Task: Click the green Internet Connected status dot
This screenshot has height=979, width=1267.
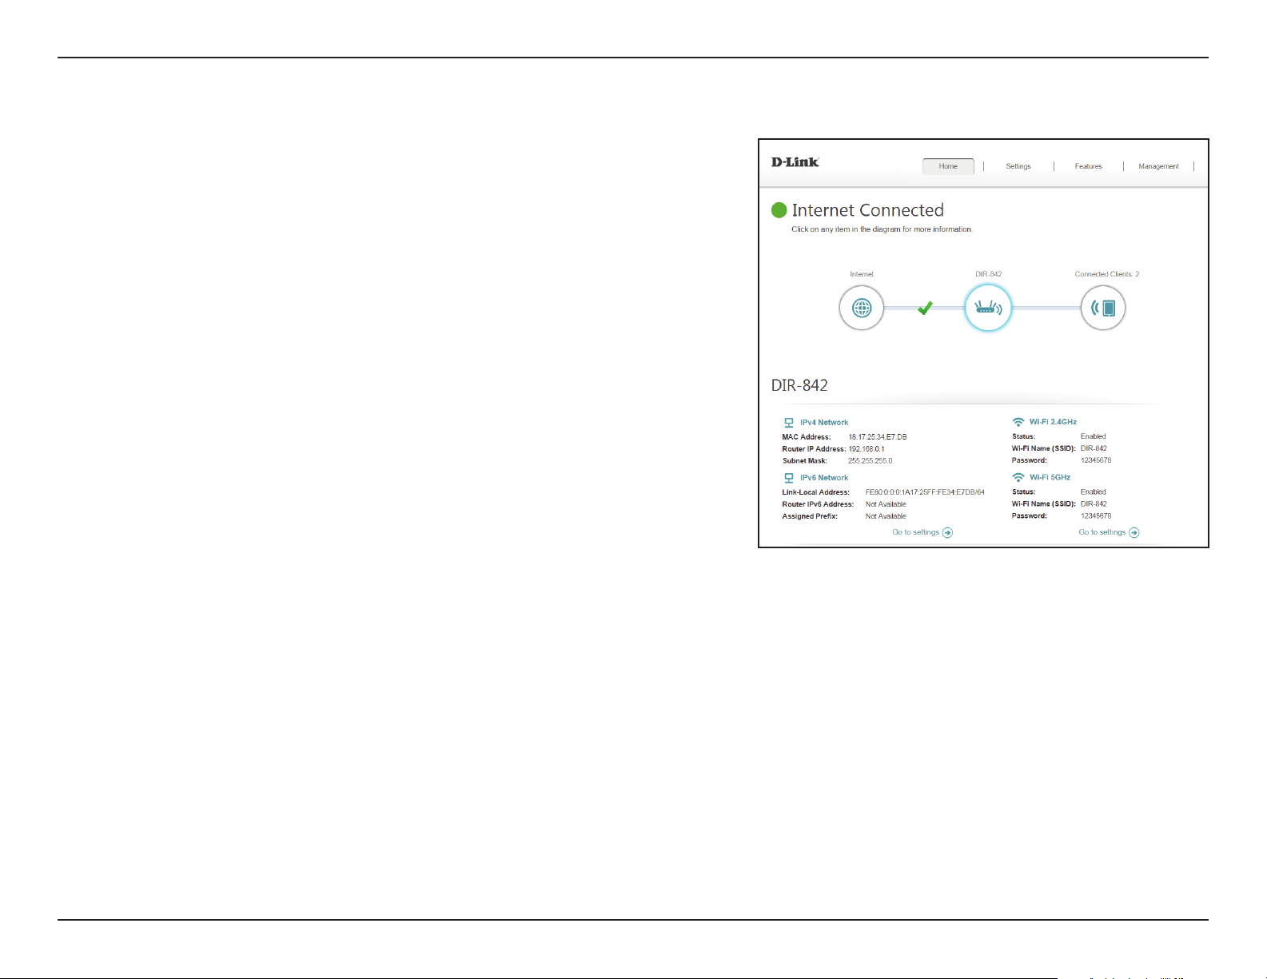Action: [x=779, y=210]
